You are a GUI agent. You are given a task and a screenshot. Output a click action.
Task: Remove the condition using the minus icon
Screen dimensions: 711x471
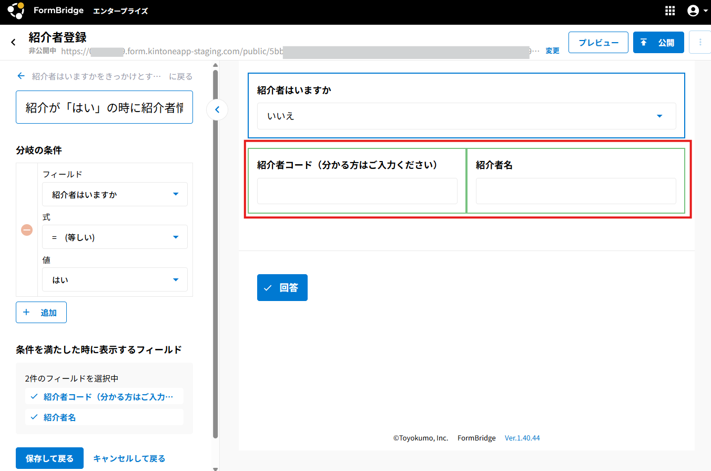coord(27,230)
